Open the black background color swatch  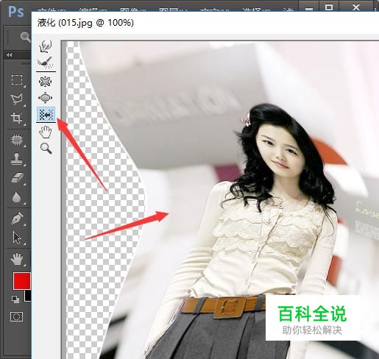pyautogui.click(x=27, y=296)
